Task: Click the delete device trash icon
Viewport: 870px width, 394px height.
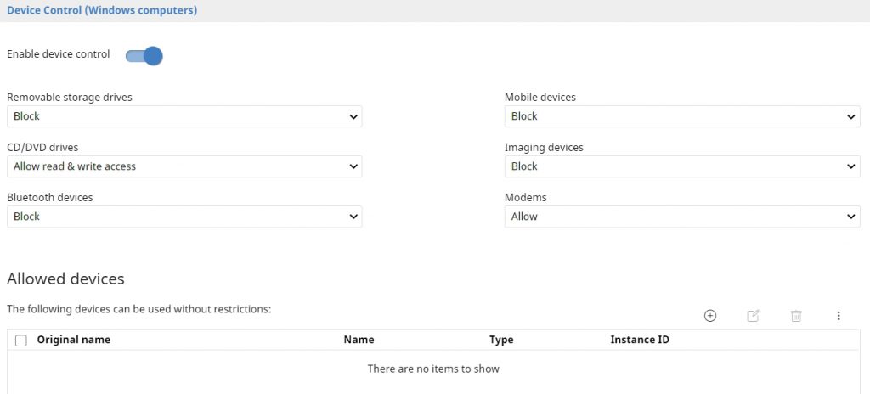Action: pyautogui.click(x=796, y=316)
